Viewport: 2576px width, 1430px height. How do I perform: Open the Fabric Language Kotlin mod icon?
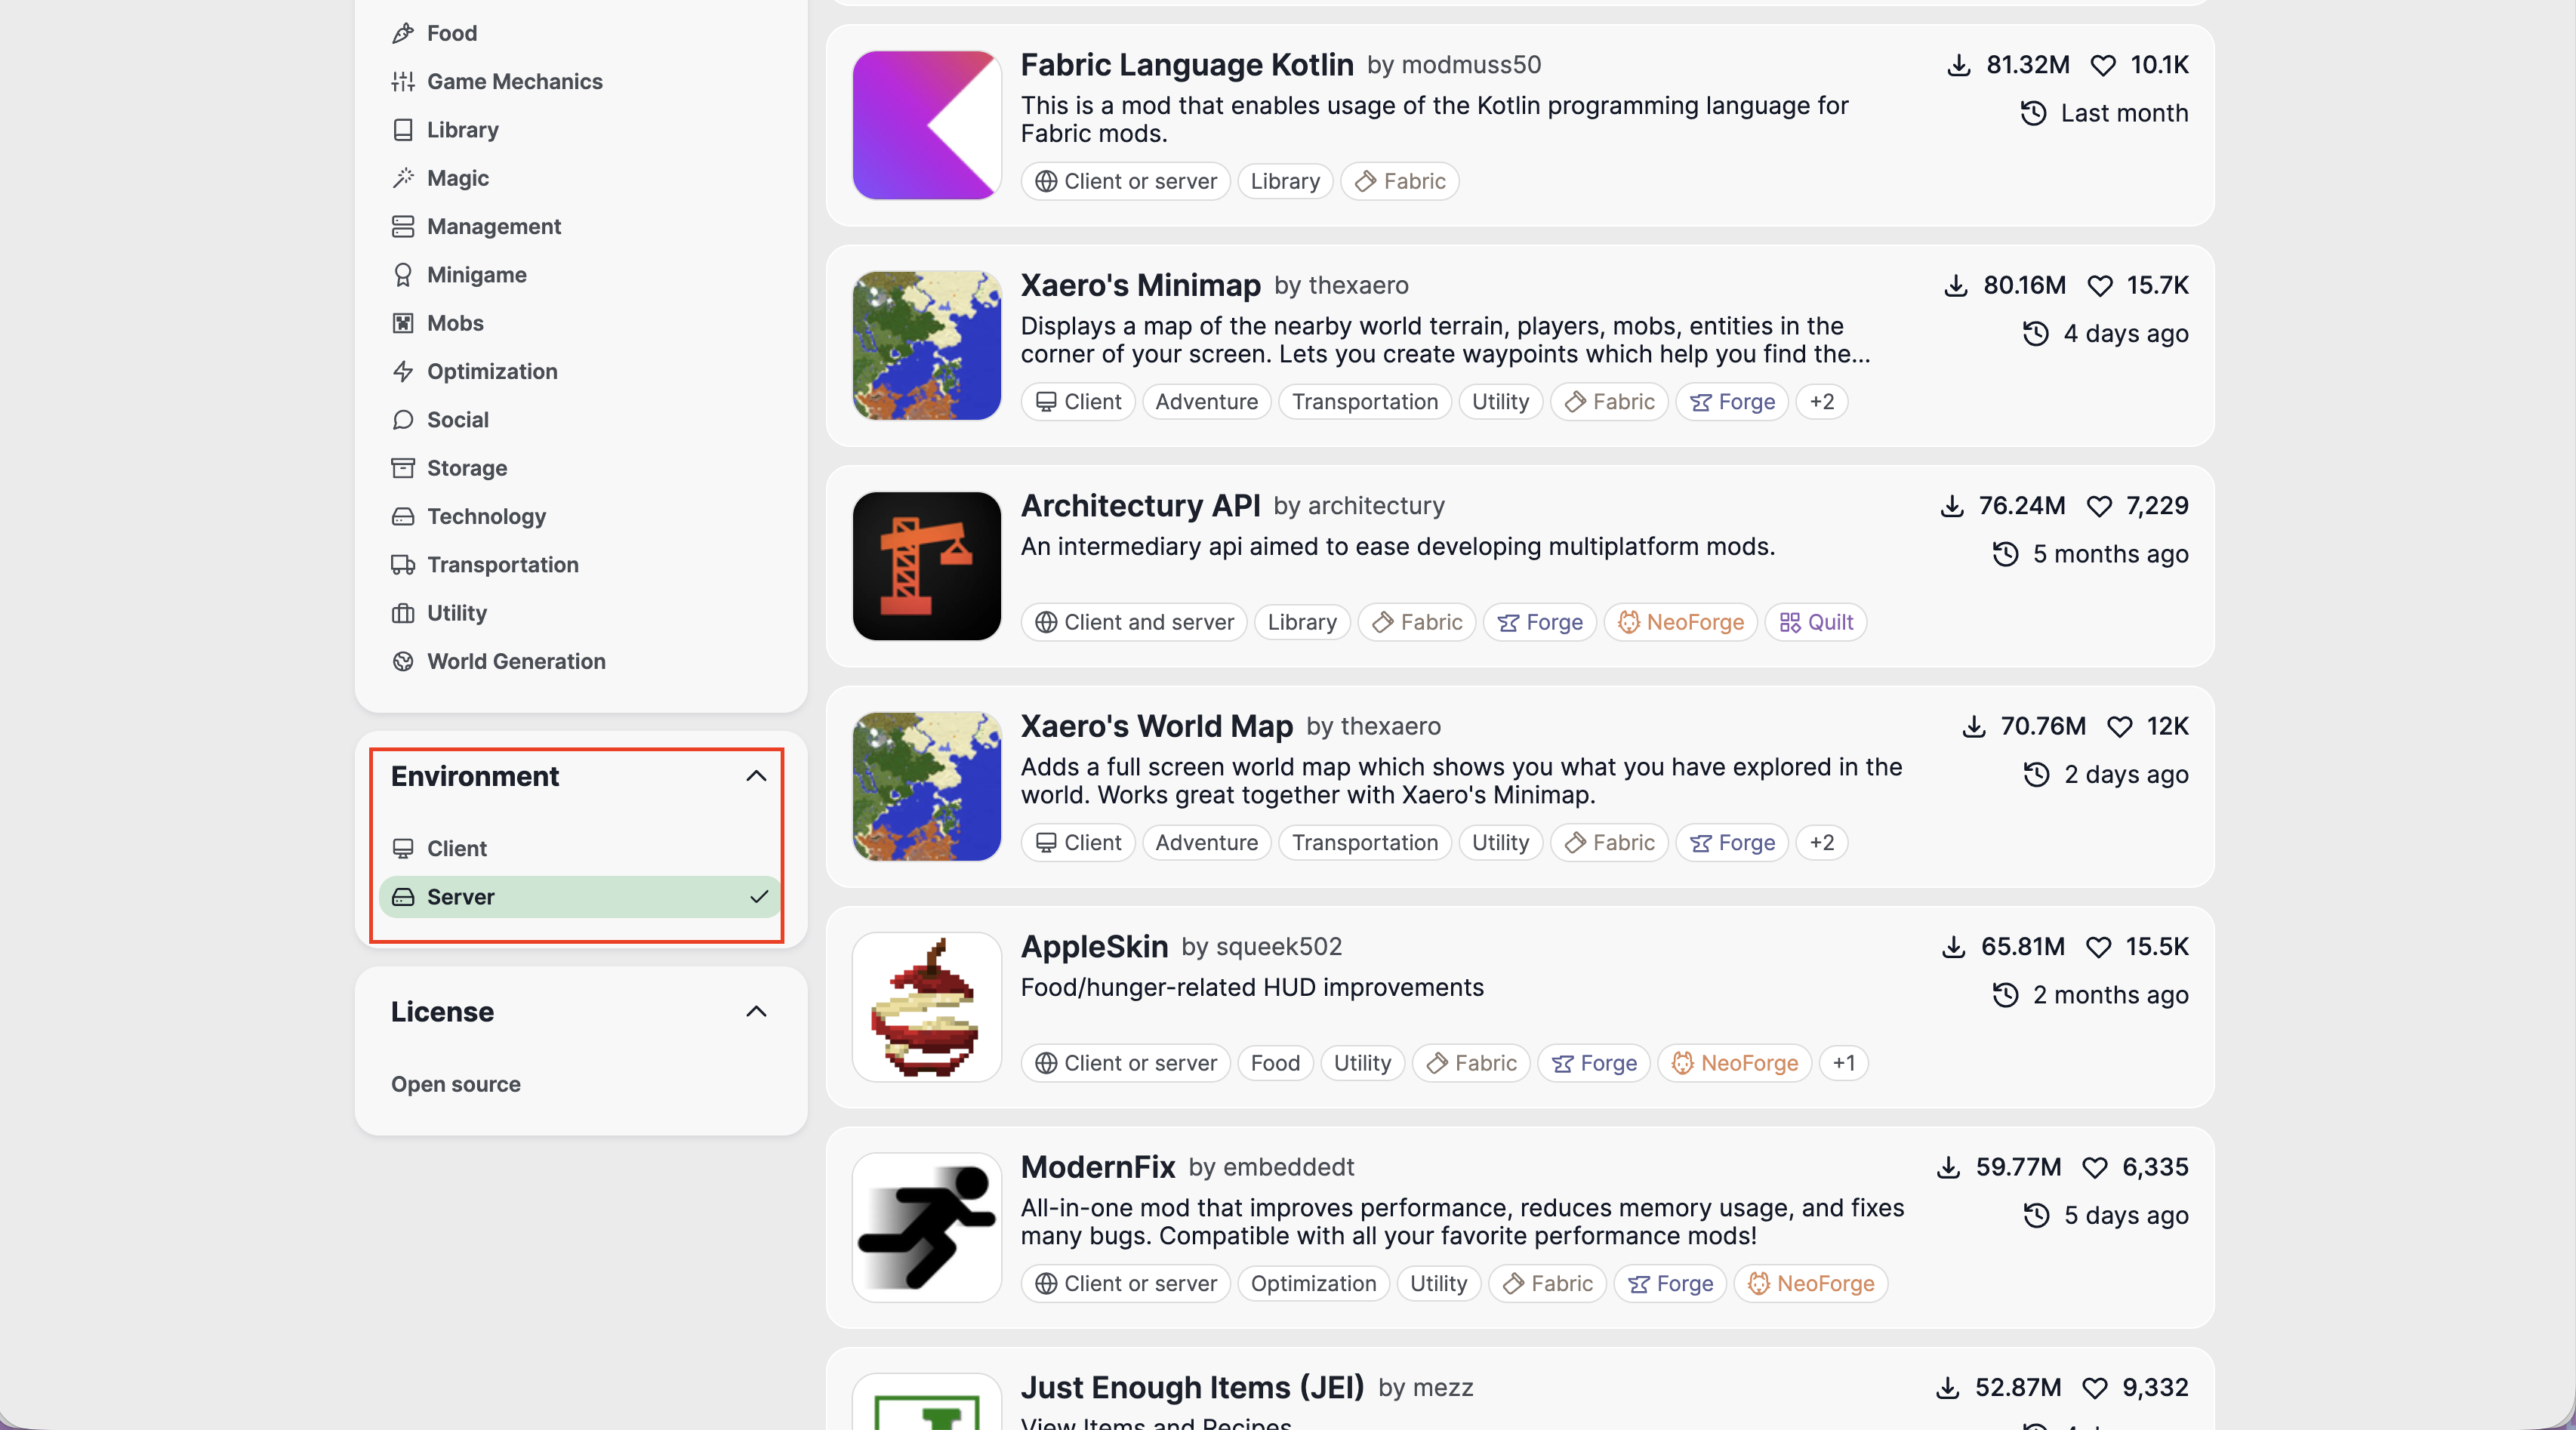click(927, 125)
